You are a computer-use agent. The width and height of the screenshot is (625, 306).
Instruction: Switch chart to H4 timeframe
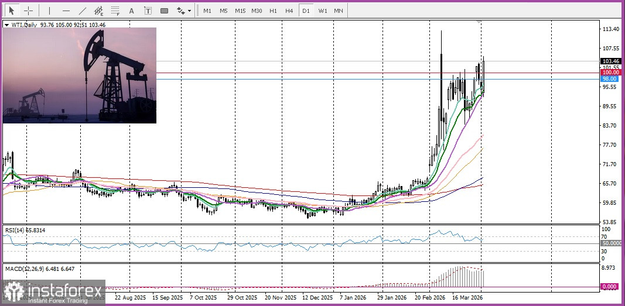coord(289,11)
